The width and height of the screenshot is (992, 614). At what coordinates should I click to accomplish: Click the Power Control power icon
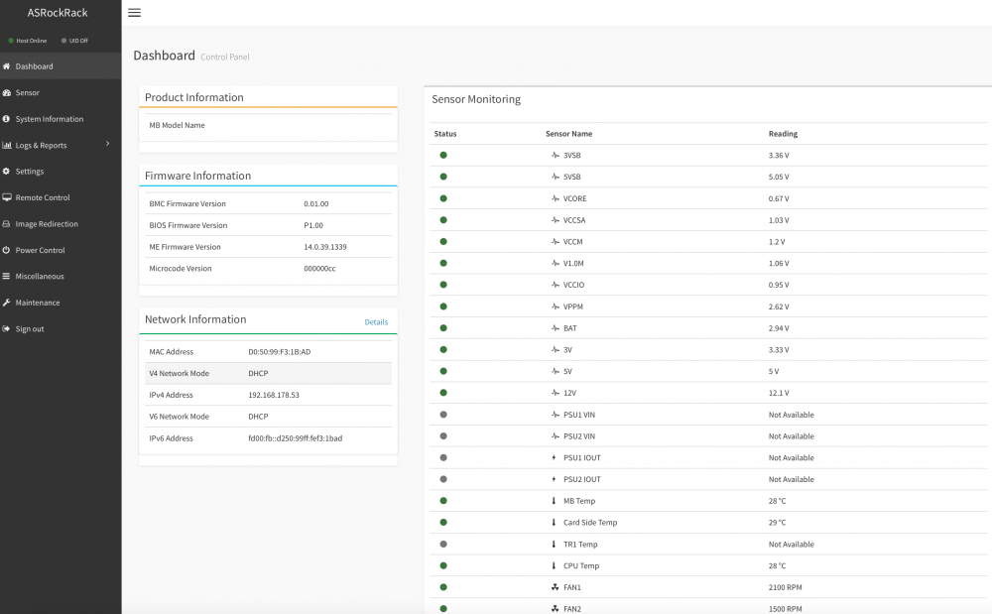coord(6,250)
